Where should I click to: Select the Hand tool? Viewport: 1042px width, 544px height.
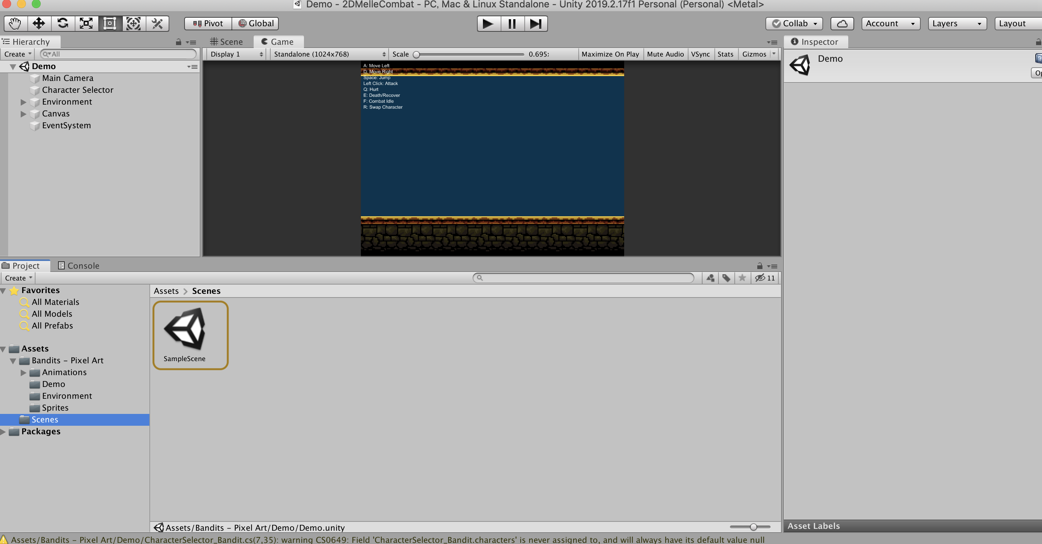(x=16, y=23)
